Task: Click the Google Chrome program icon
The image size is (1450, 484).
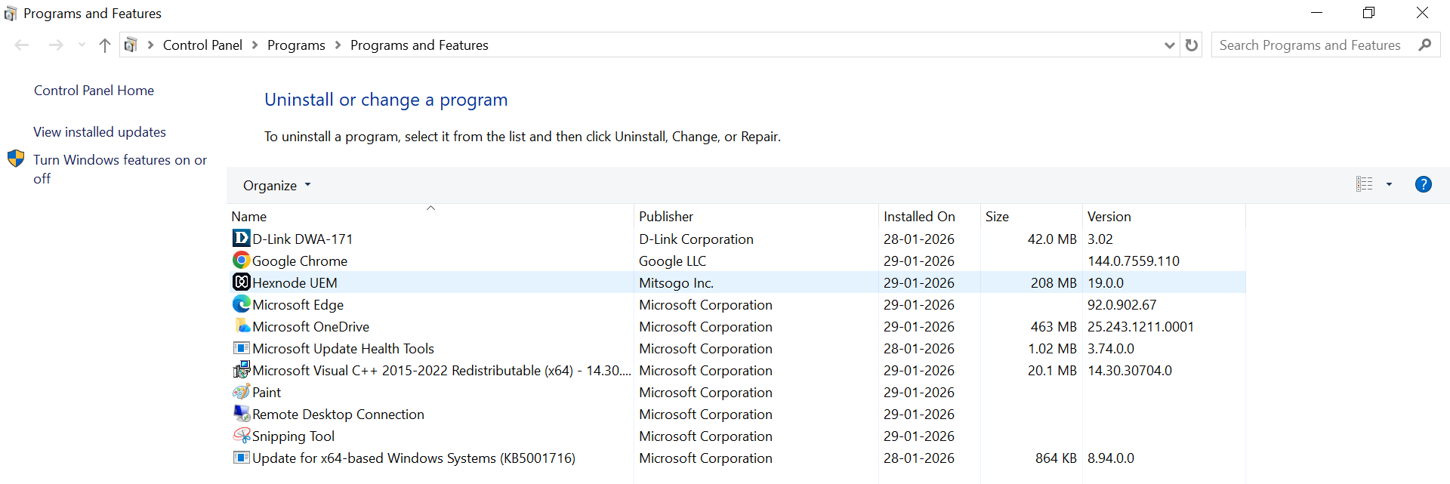Action: (x=241, y=260)
